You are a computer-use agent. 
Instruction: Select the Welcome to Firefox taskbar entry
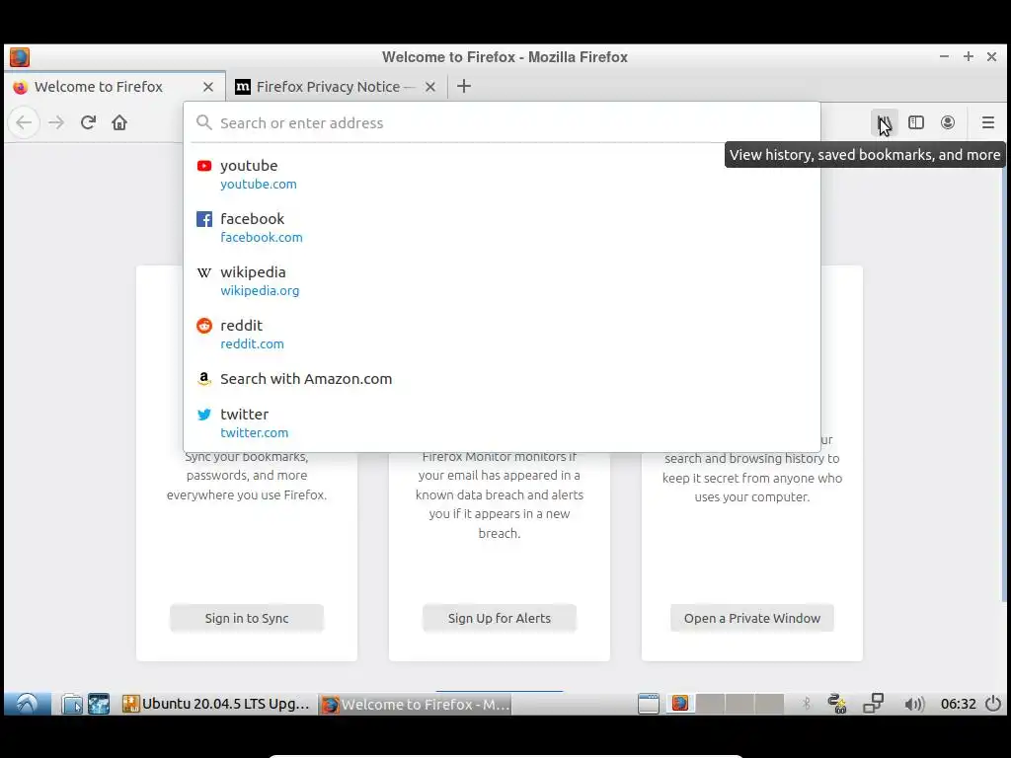417,704
